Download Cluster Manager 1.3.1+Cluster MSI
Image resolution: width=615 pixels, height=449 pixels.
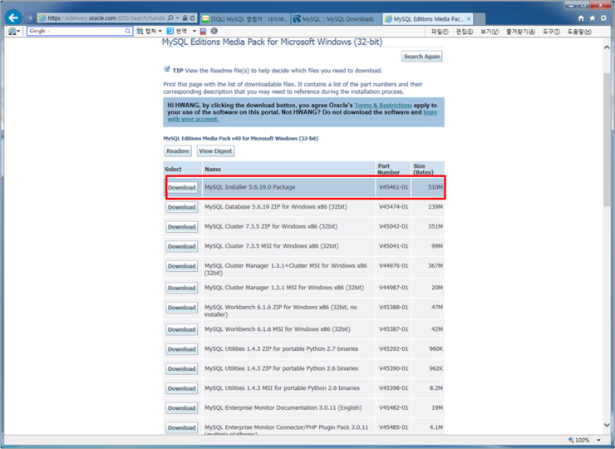182,266
